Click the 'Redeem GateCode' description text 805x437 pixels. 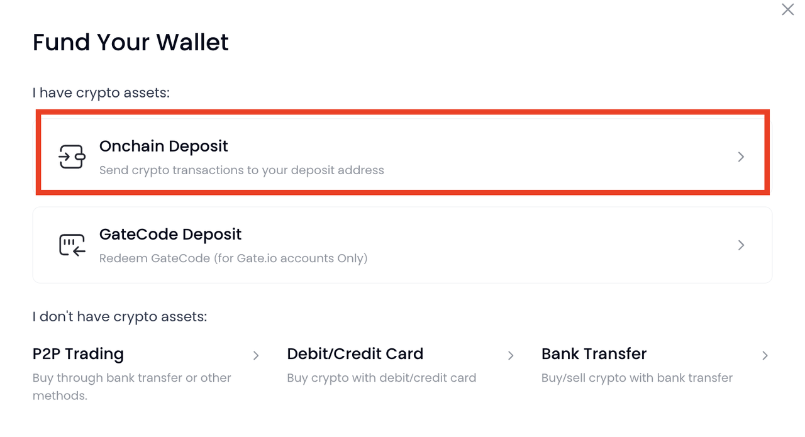pyautogui.click(x=233, y=258)
